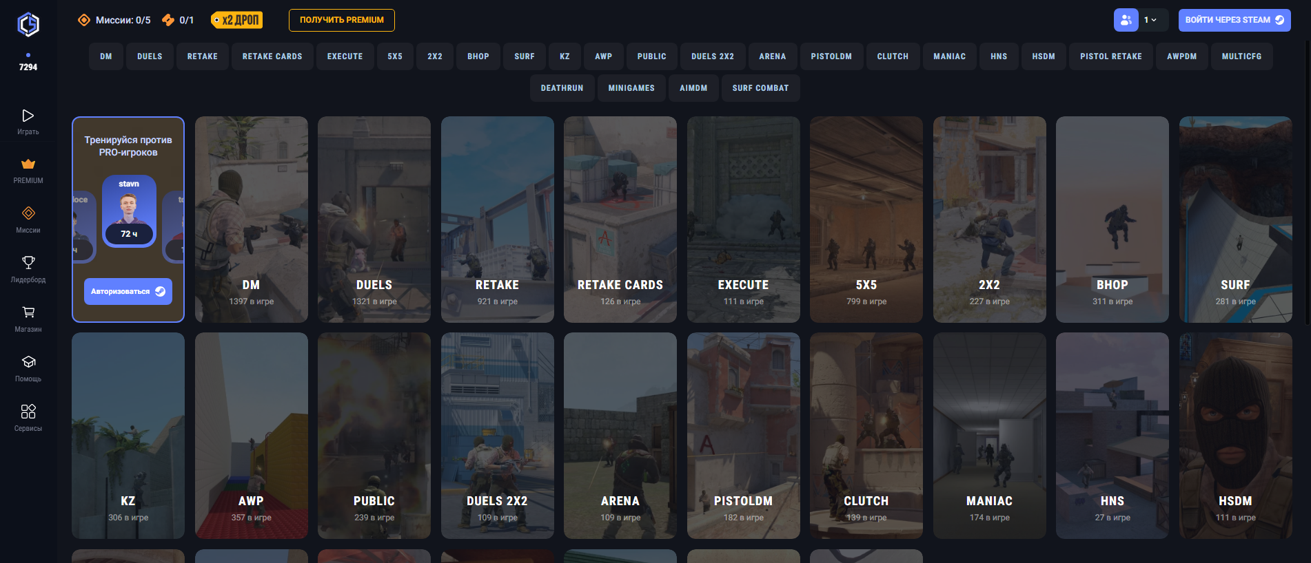This screenshot has width=1311, height=563.
Task: Open the Помощь help section
Action: pyautogui.click(x=28, y=368)
